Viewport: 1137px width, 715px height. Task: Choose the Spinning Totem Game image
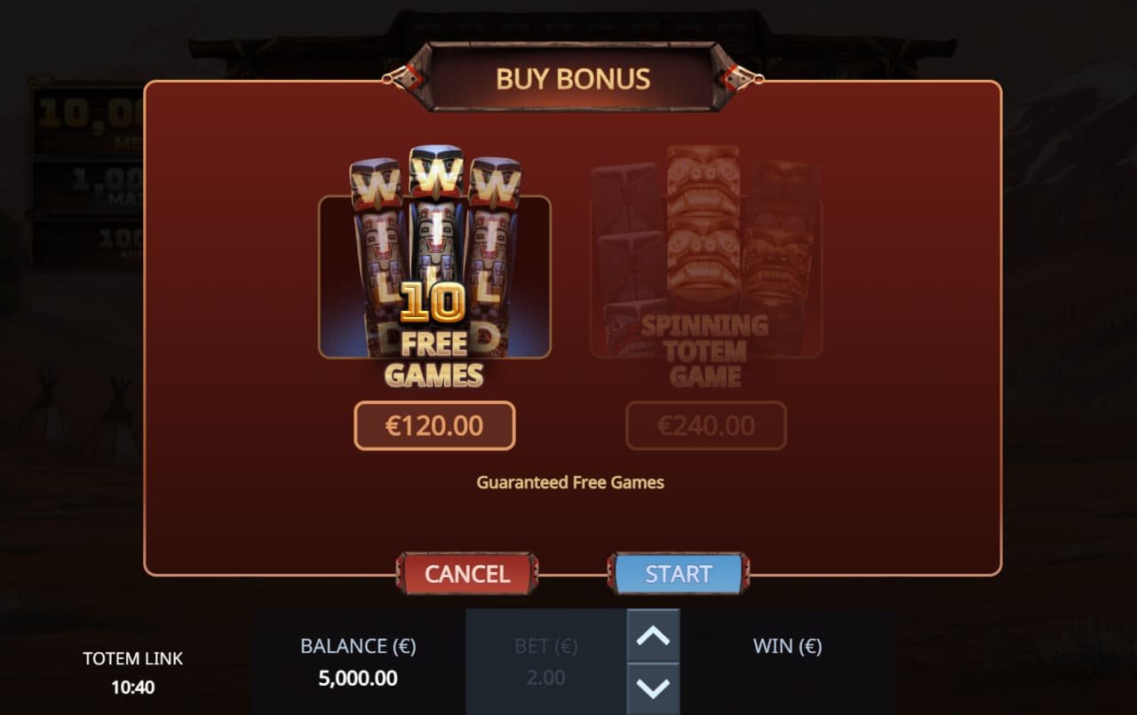[706, 266]
